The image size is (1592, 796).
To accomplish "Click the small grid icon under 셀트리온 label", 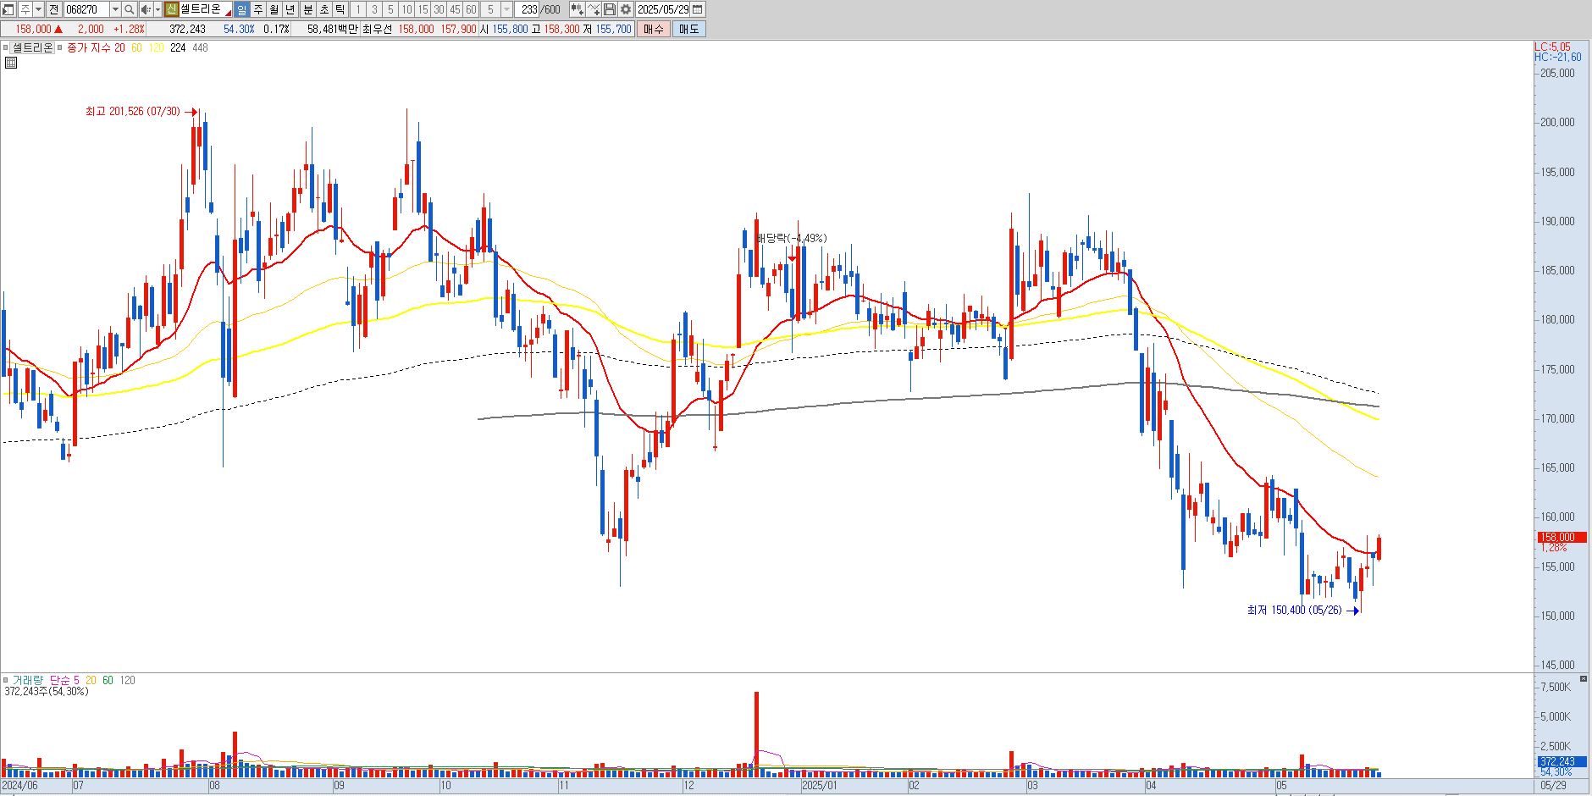I will point(11,63).
